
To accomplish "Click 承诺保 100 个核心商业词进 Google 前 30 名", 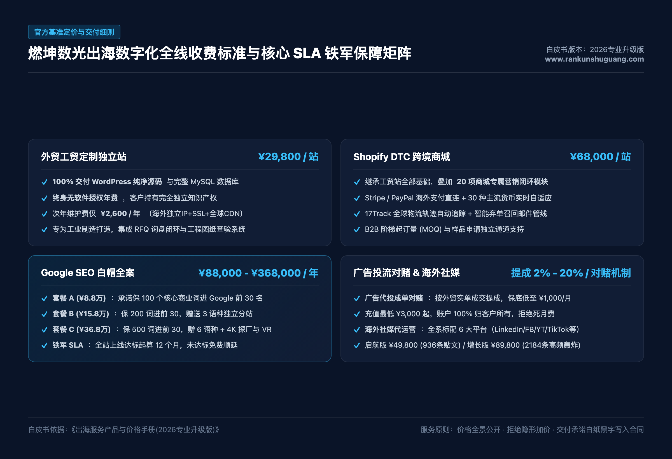I will click(190, 298).
